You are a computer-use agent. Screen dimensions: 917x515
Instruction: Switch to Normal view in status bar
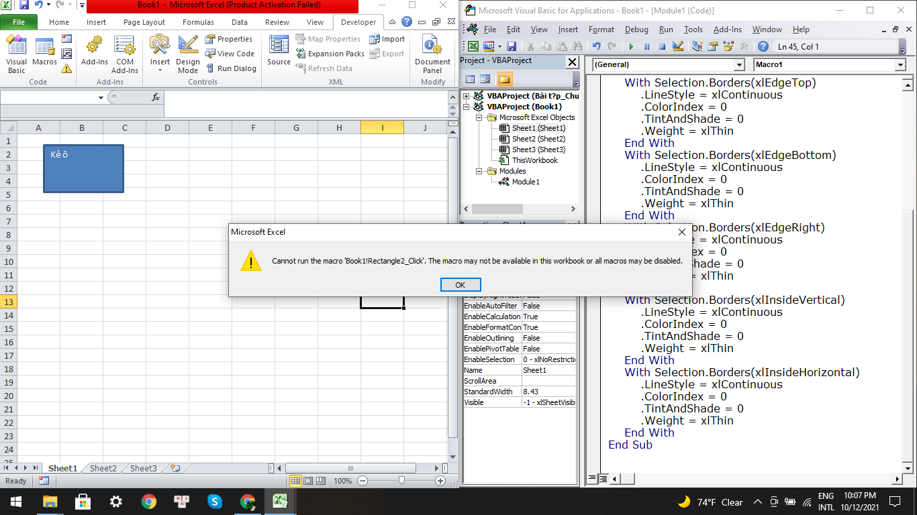(295, 481)
